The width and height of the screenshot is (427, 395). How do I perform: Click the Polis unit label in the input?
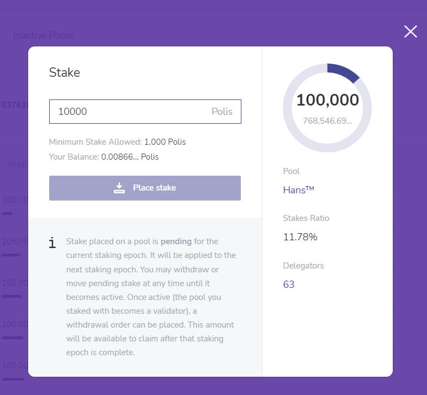click(x=222, y=112)
